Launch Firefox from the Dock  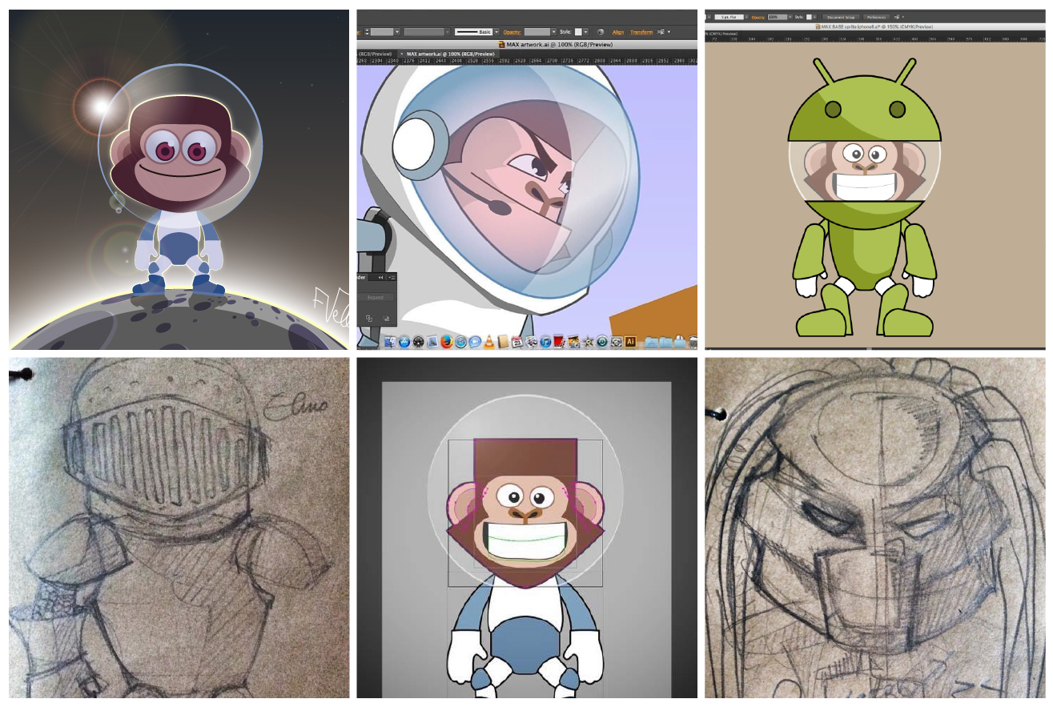point(447,342)
